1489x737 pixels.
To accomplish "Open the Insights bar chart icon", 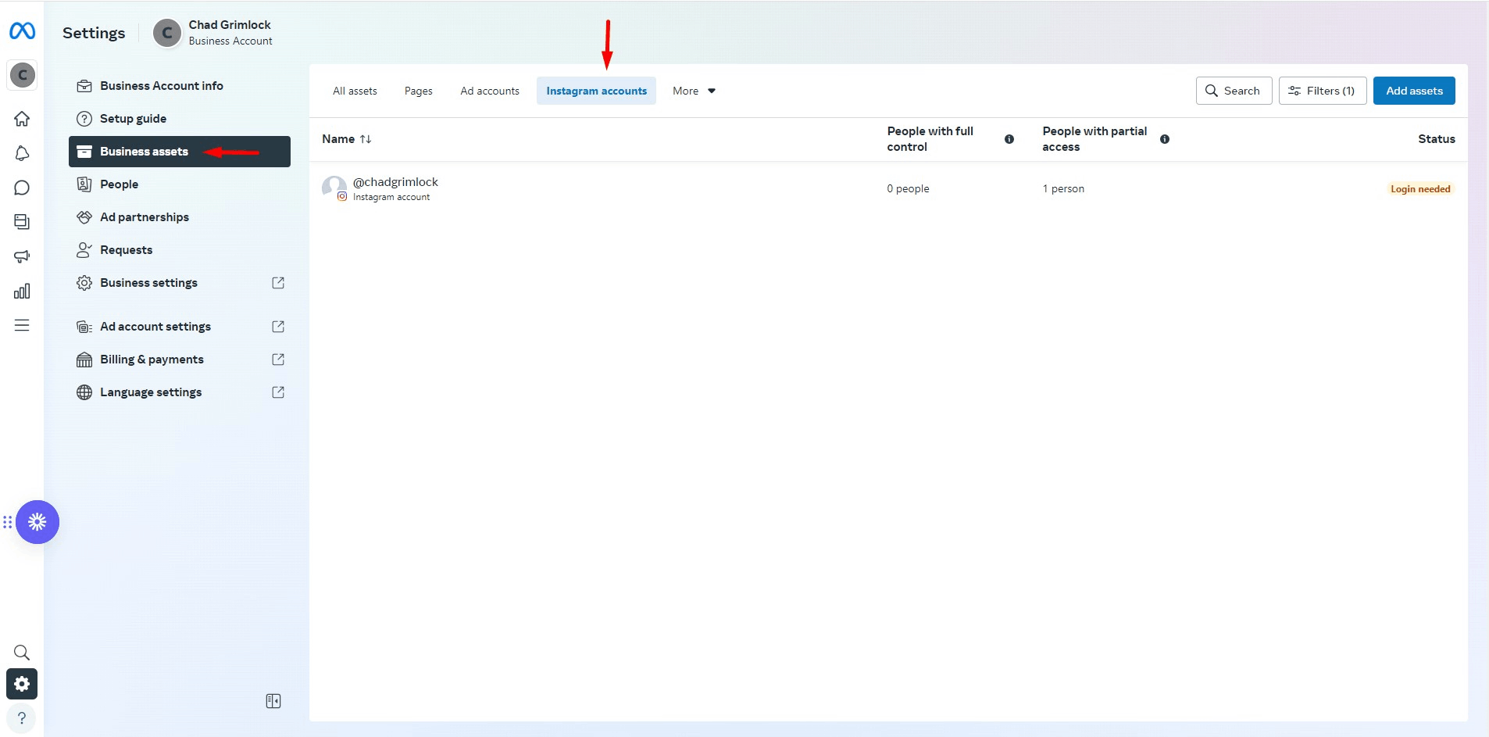I will click(22, 291).
